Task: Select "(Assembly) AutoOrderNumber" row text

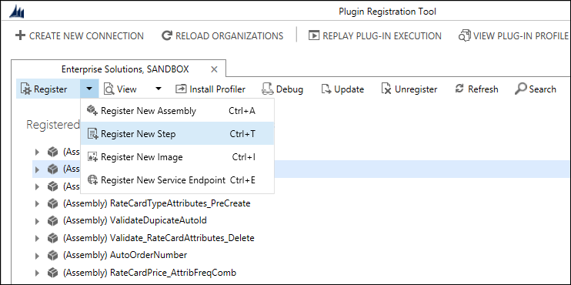Action: (x=125, y=255)
